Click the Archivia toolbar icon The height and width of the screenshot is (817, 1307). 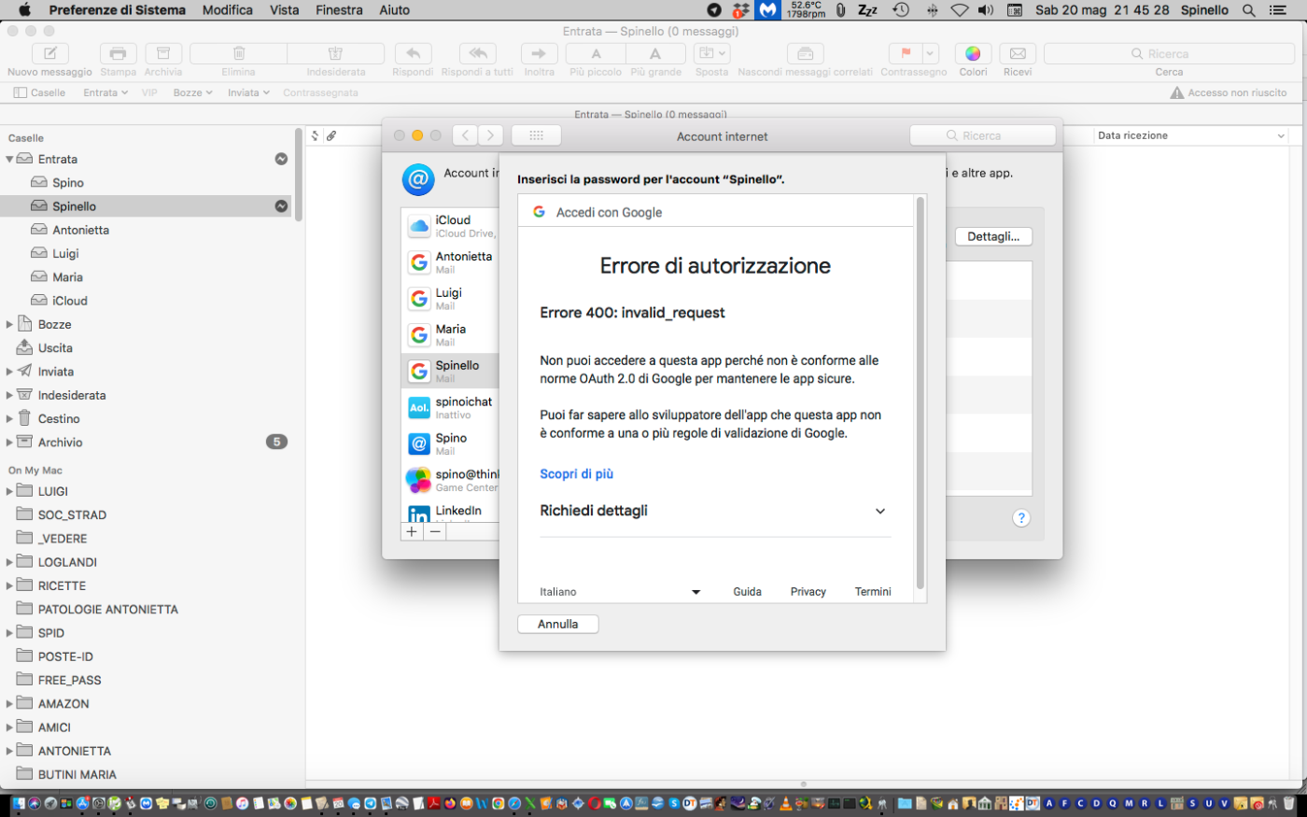(x=163, y=53)
